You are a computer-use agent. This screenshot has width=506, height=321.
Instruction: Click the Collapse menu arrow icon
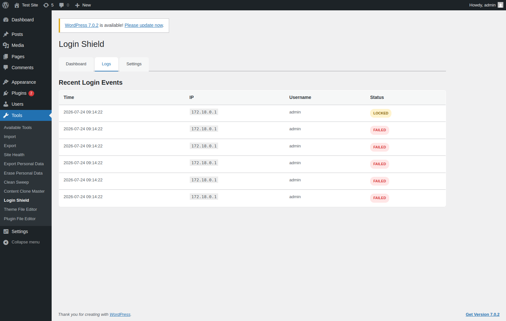6,242
